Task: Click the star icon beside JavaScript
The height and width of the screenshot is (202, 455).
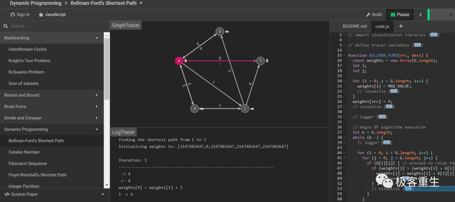Action: pyautogui.click(x=41, y=14)
